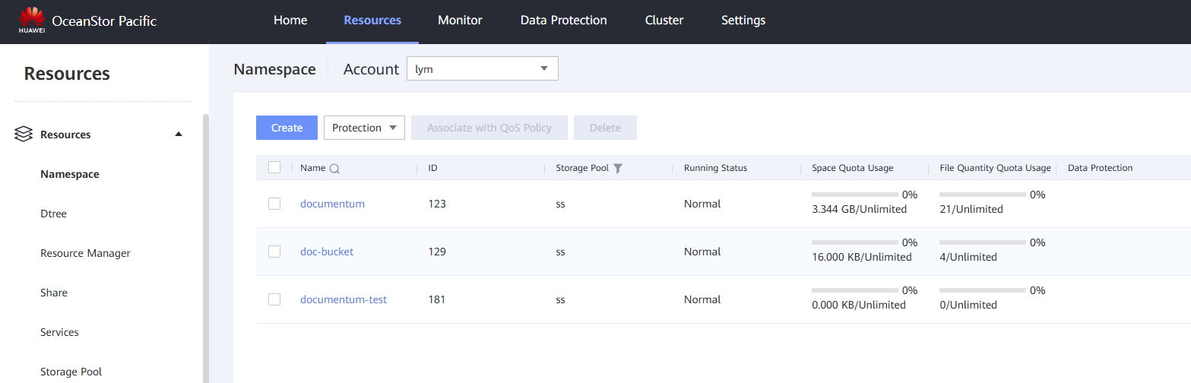Click documentum Space Quota Usage progress bar
Image resolution: width=1191 pixels, height=383 pixels.
[855, 195]
